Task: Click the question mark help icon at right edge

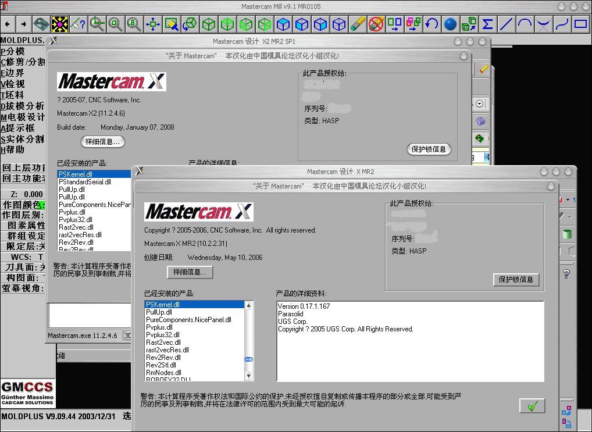Action: point(566,273)
